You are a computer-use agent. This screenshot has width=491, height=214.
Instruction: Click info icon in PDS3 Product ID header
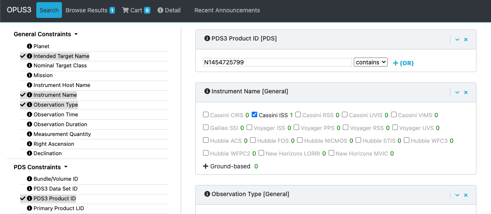pyautogui.click(x=207, y=38)
